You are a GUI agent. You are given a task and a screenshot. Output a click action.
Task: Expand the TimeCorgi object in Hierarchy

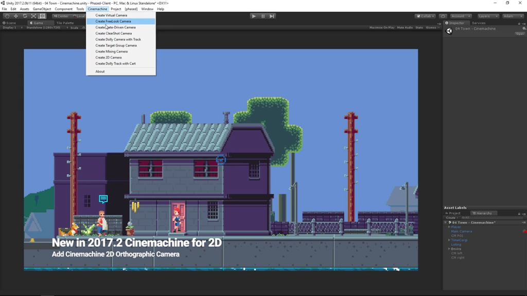pyautogui.click(x=449, y=240)
